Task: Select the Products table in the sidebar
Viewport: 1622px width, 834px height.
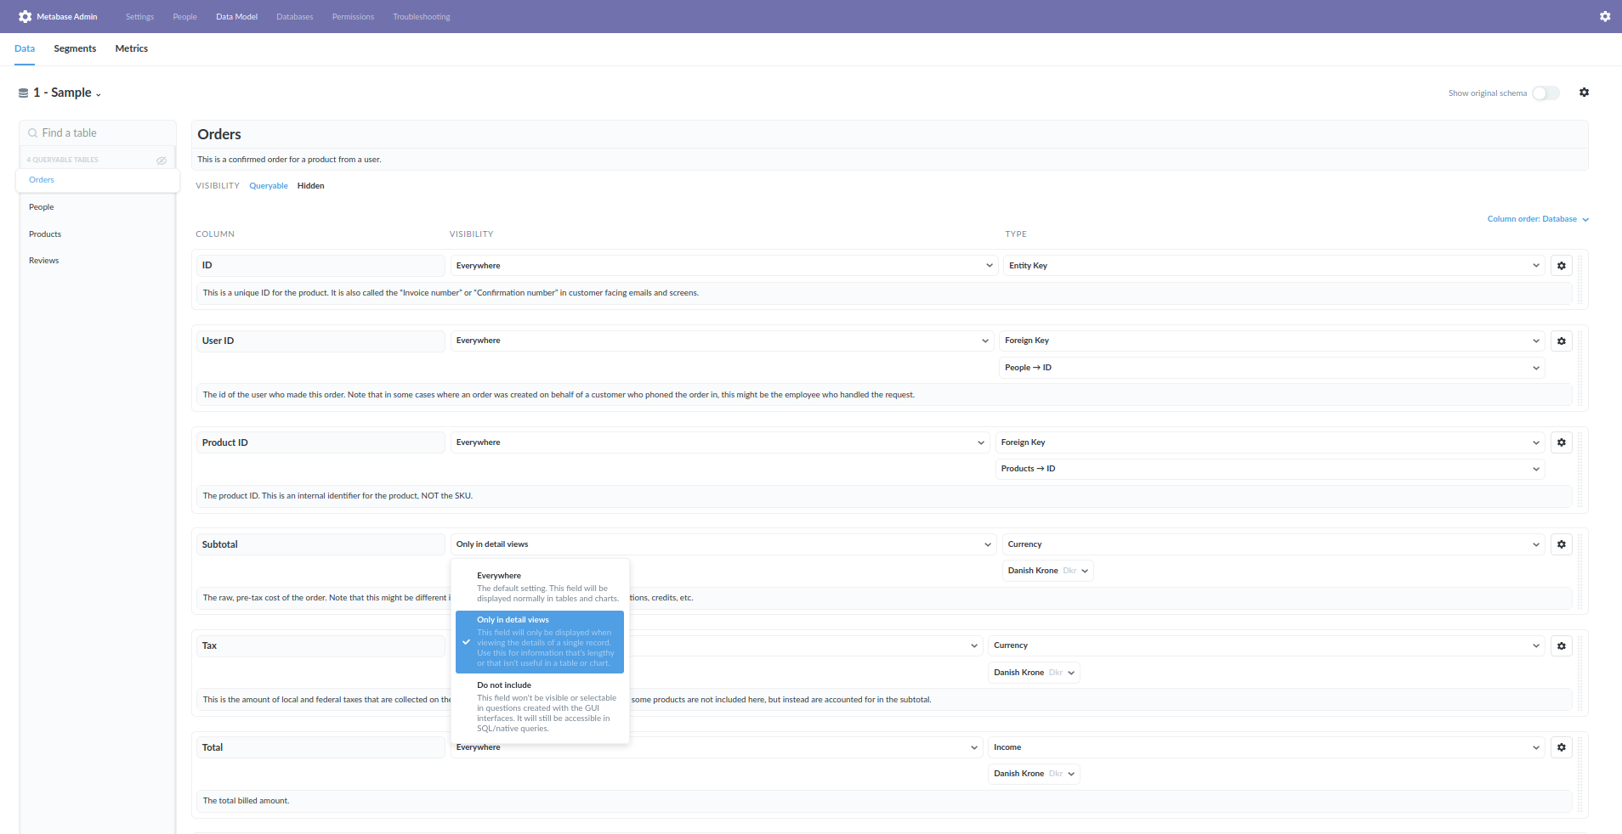Action: click(x=44, y=234)
